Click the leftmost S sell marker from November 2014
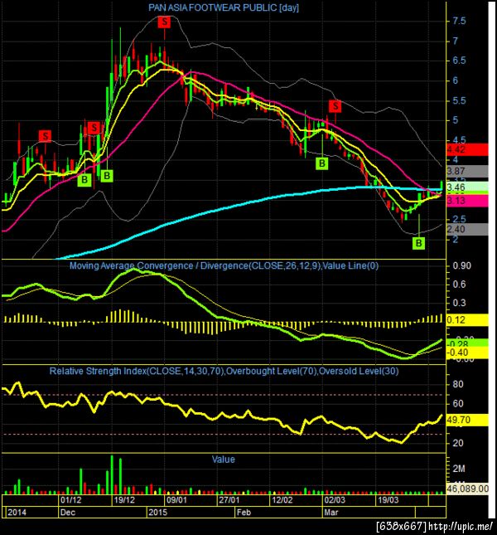 [45, 136]
